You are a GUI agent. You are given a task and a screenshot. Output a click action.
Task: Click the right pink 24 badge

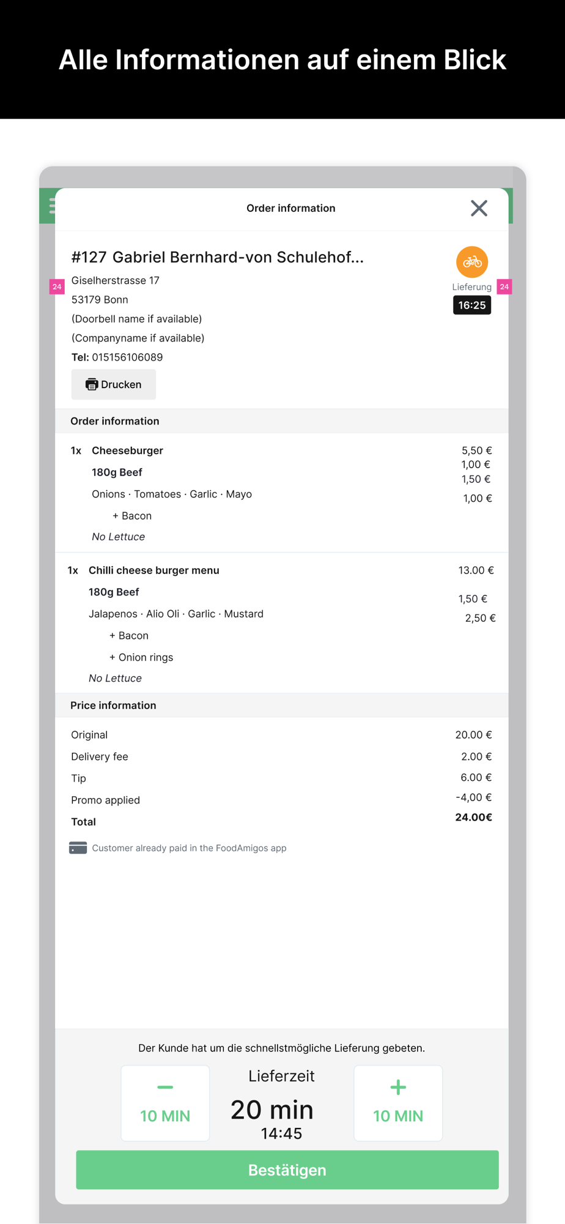click(504, 286)
